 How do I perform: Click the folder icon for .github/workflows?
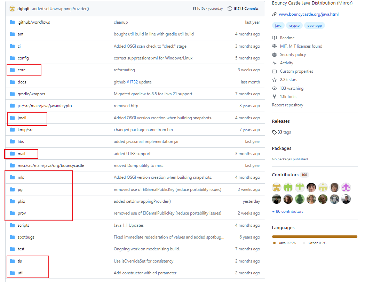click(13, 22)
